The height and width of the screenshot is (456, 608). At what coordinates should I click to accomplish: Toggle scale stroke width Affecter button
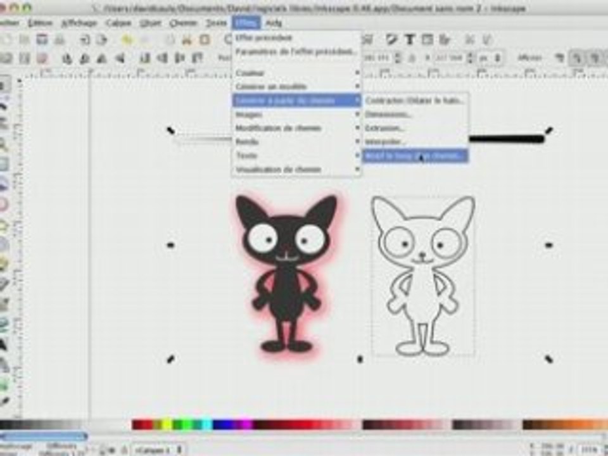coord(559,58)
